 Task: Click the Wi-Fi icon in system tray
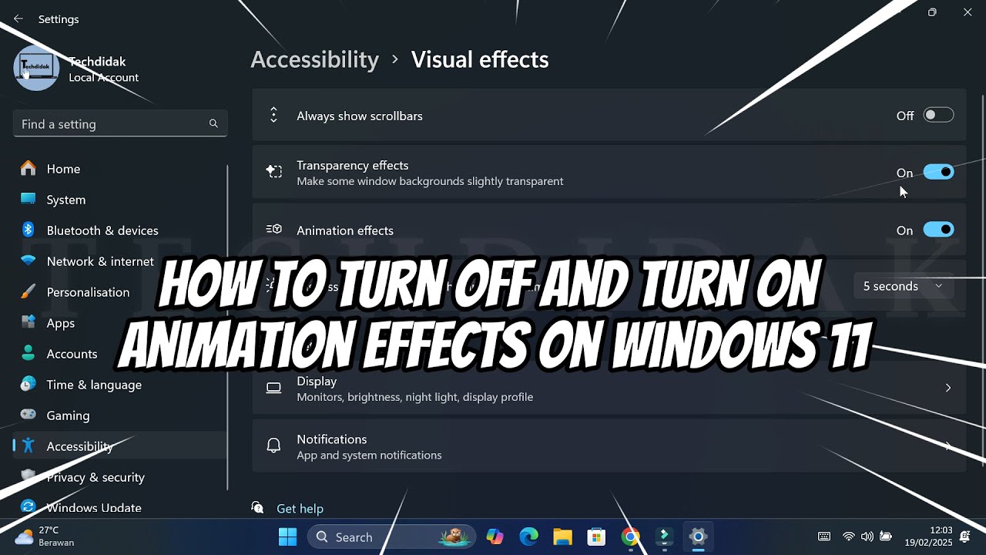coord(849,536)
